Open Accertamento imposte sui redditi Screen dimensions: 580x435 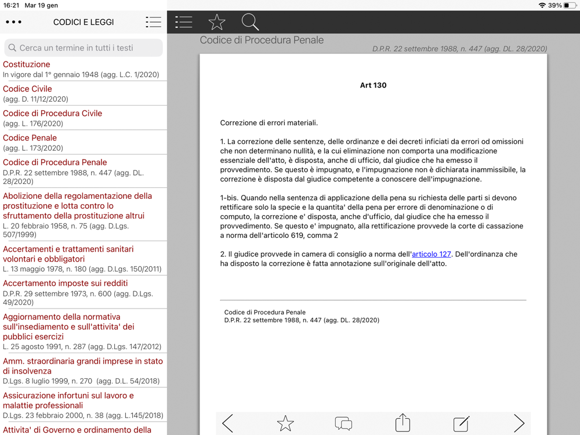click(65, 283)
